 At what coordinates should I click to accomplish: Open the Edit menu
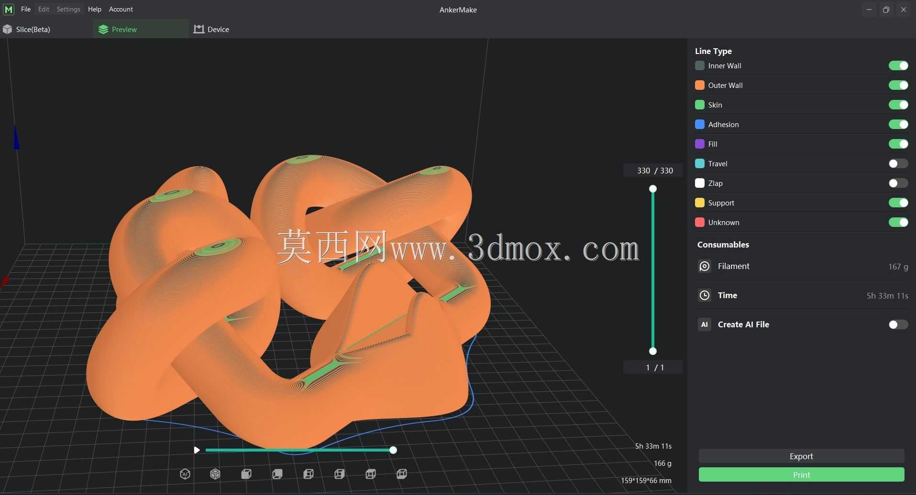pos(44,9)
